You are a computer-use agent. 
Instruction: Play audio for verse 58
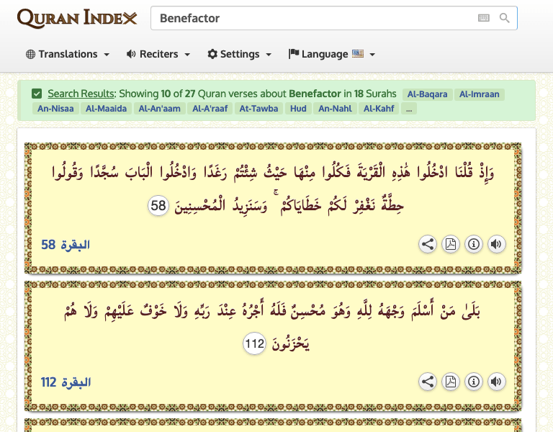pyautogui.click(x=496, y=244)
